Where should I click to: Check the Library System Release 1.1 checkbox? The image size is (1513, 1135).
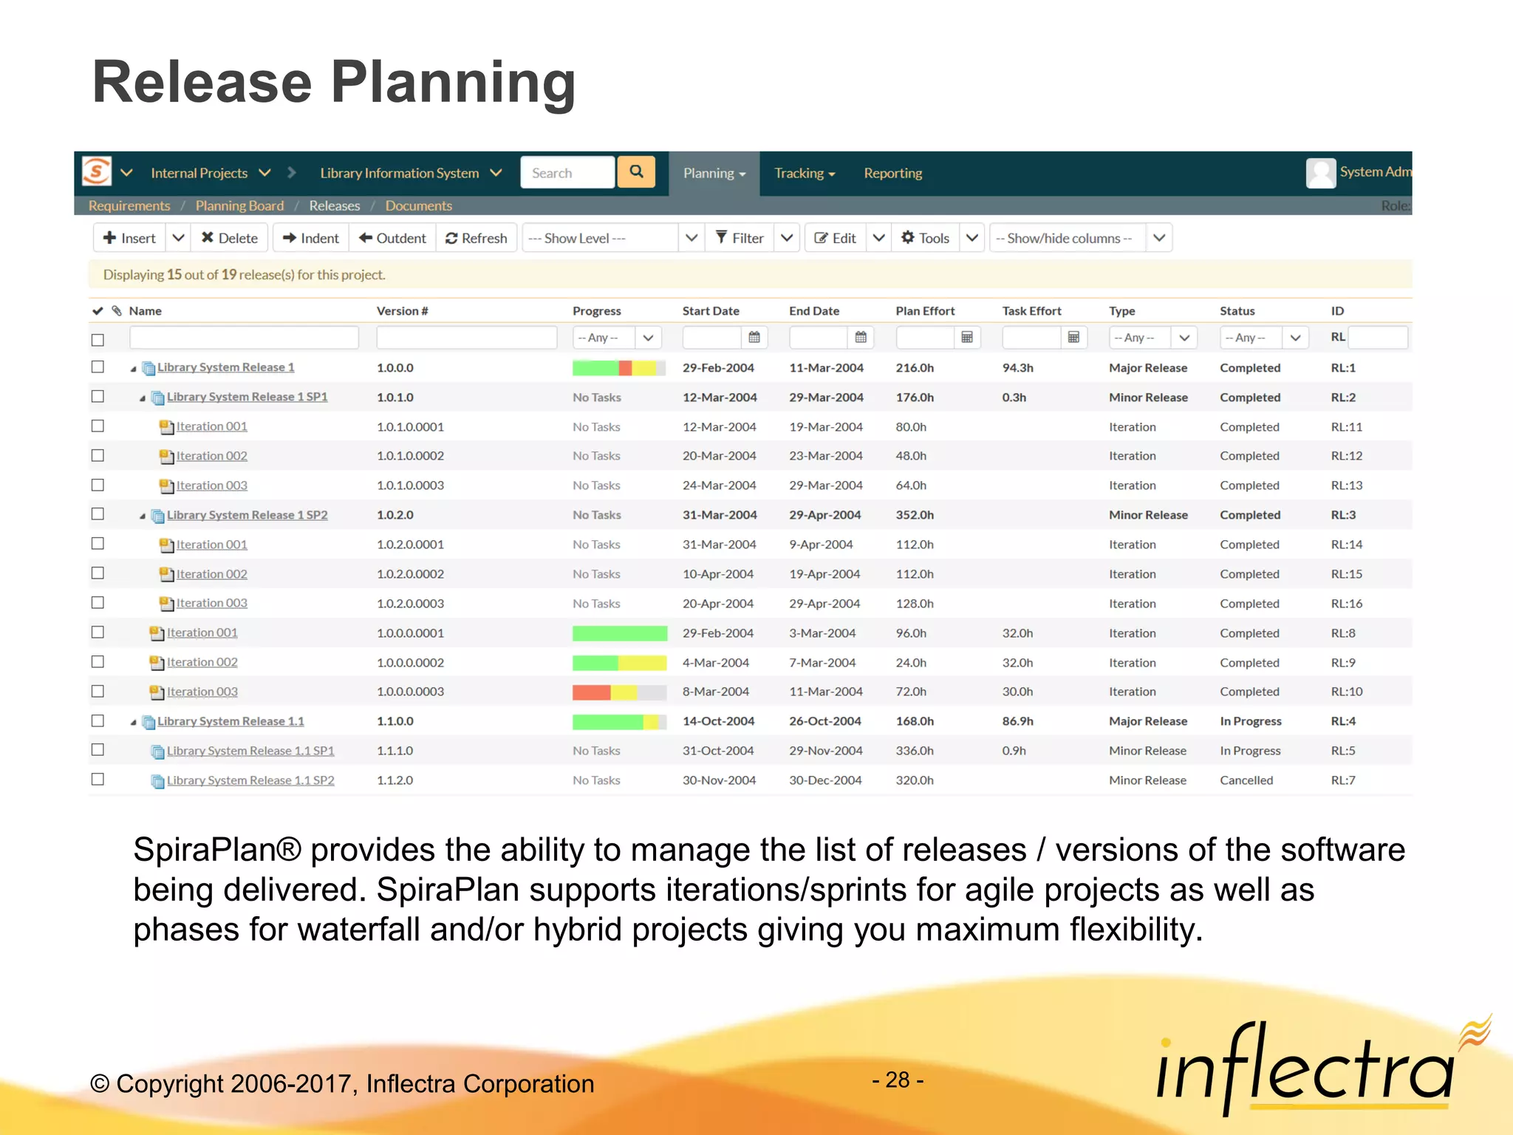click(98, 720)
